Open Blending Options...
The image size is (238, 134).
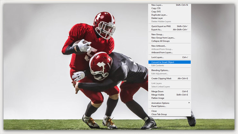click(x=160, y=70)
